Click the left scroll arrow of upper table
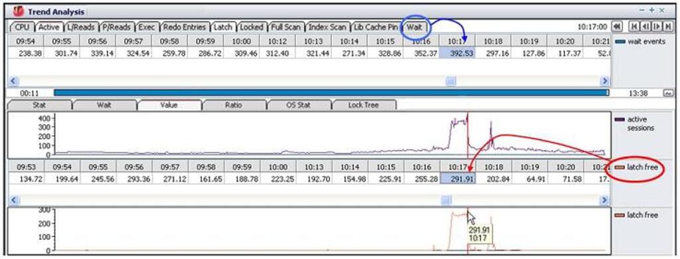Image resolution: width=680 pixels, height=259 pixels. [x=13, y=81]
